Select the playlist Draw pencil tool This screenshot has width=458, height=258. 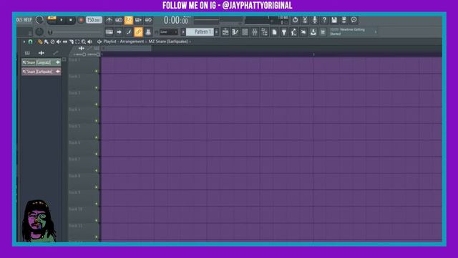click(40, 42)
